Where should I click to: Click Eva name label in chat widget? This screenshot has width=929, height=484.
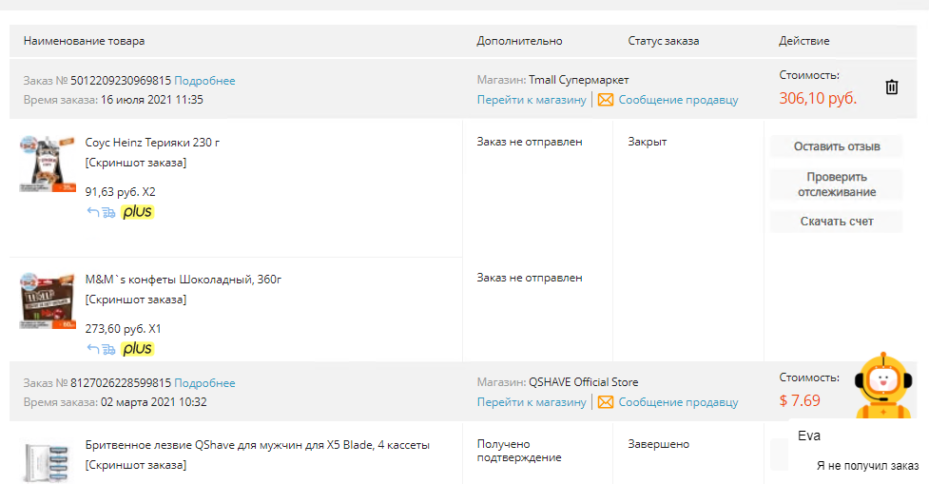point(809,436)
